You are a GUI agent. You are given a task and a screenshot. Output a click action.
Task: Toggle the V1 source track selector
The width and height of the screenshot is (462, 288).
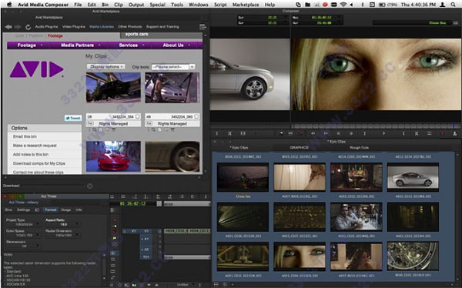pos(133,231)
